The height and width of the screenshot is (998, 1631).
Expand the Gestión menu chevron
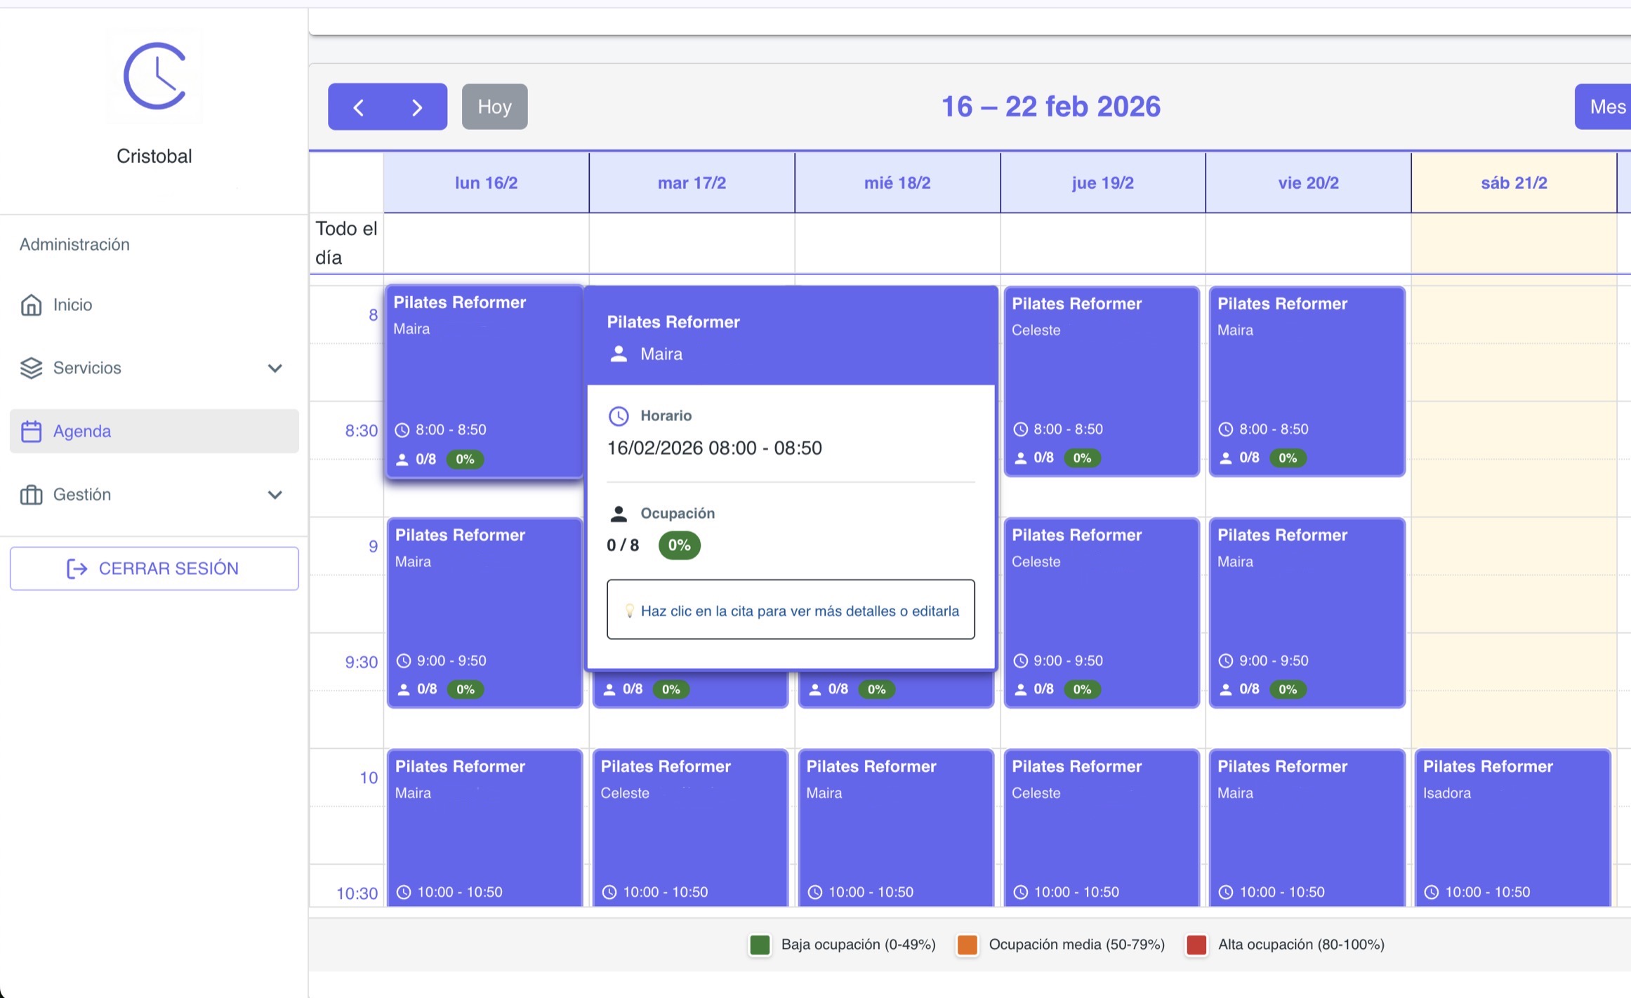pyautogui.click(x=275, y=495)
